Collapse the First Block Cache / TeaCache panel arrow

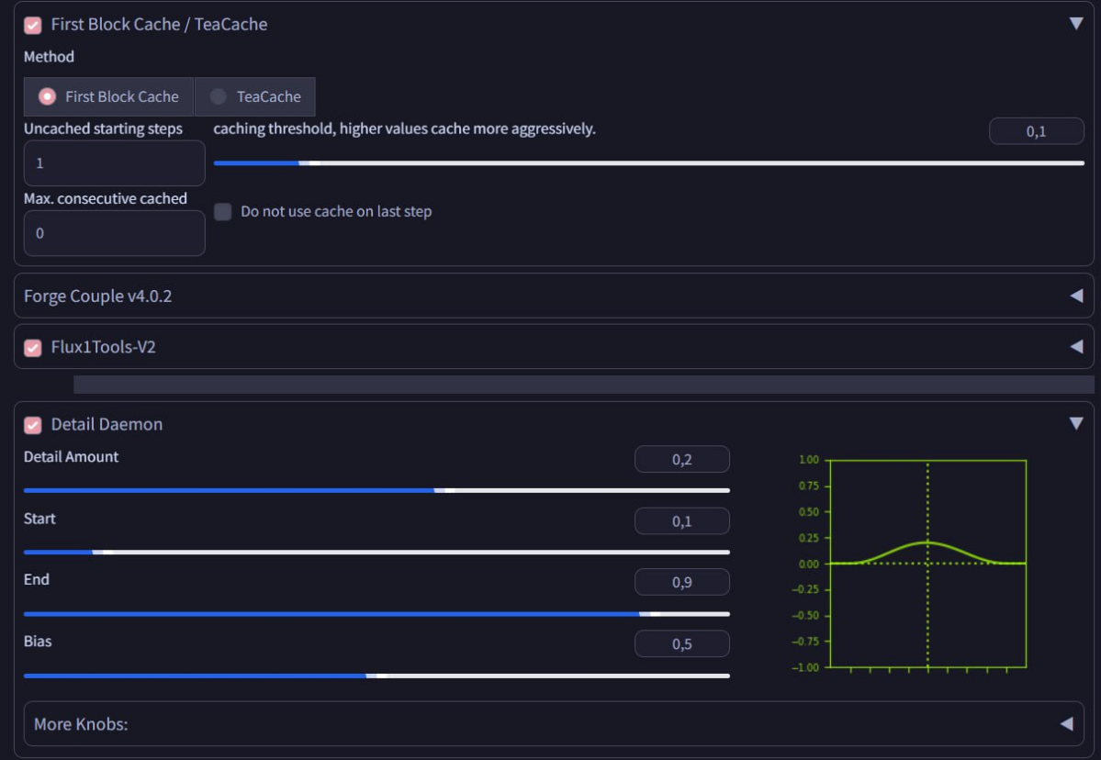(1076, 24)
